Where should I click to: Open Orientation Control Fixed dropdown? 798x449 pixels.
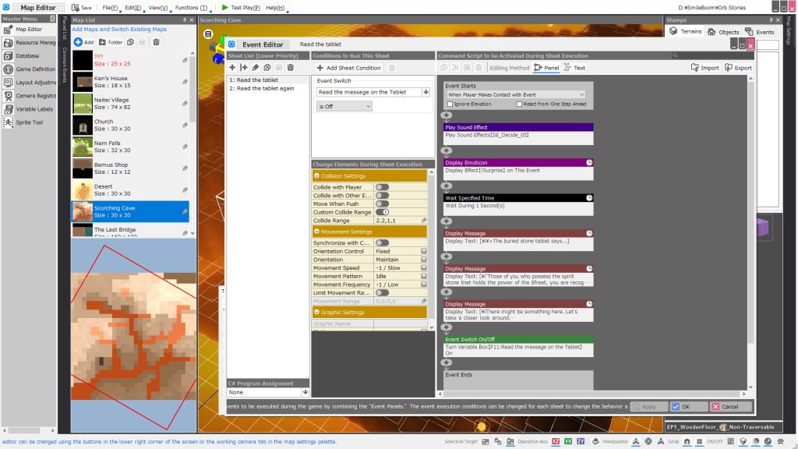click(x=423, y=251)
